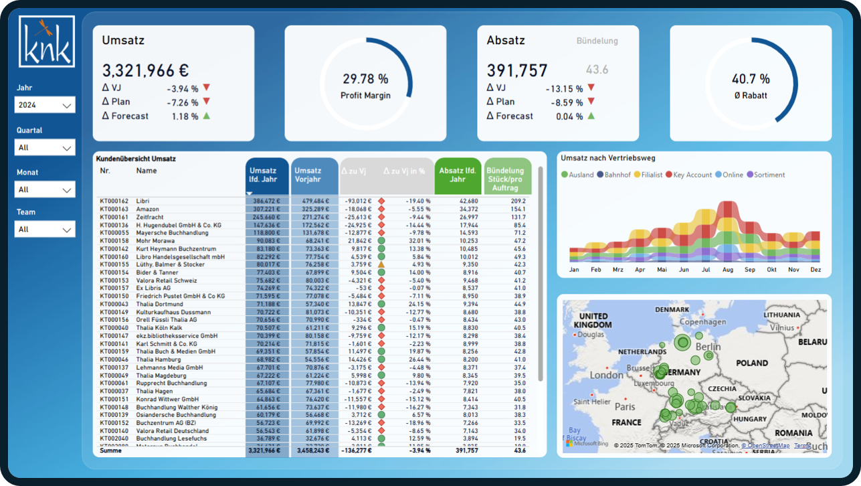
Task: Click the Summe total row label
Action: (110, 451)
